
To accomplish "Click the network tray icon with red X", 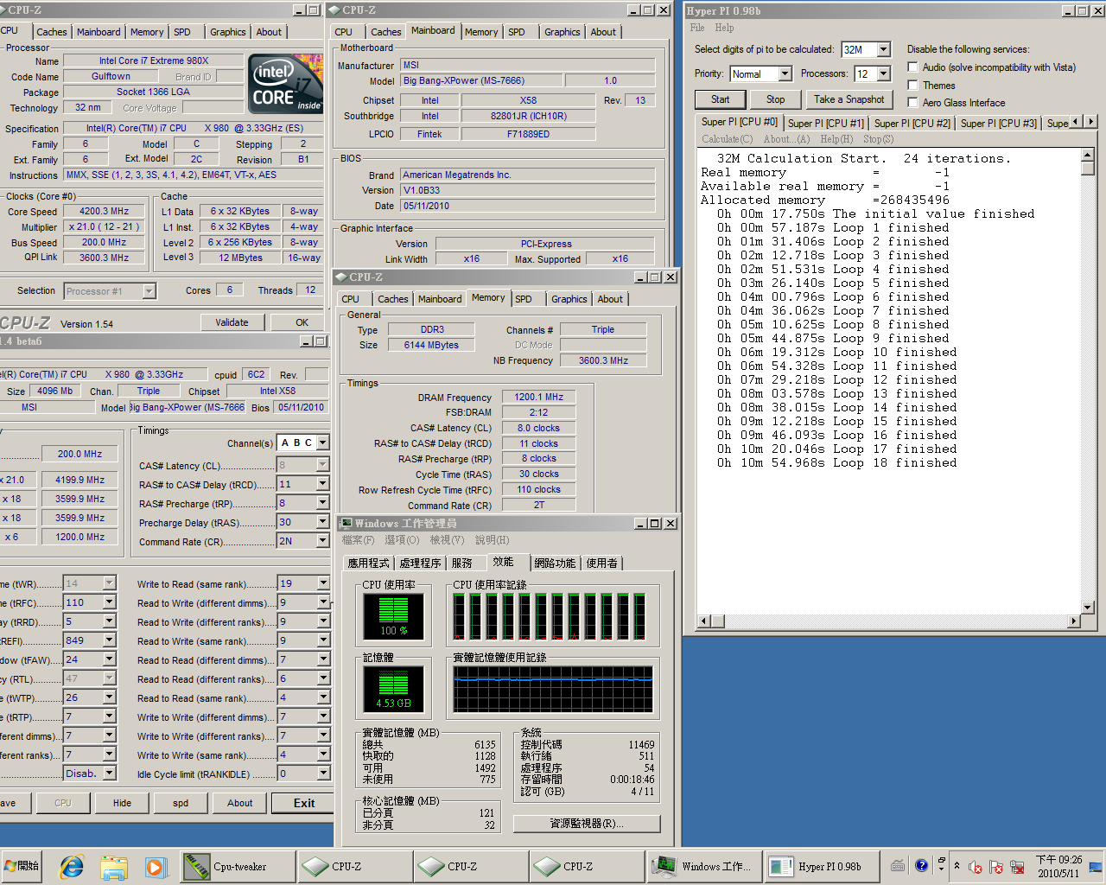I will click(1017, 866).
